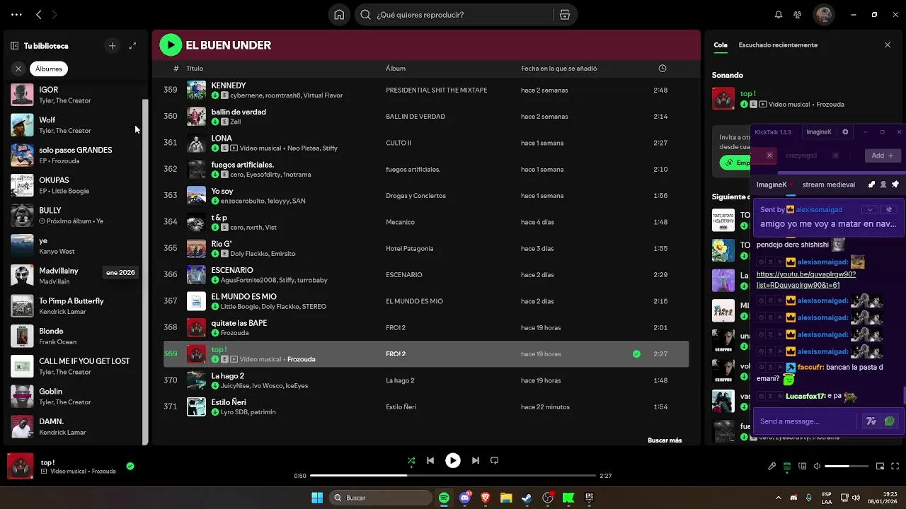The height and width of the screenshot is (509, 906).
Task: Toggle the Álbumes filter chip
Action: pyautogui.click(x=49, y=69)
